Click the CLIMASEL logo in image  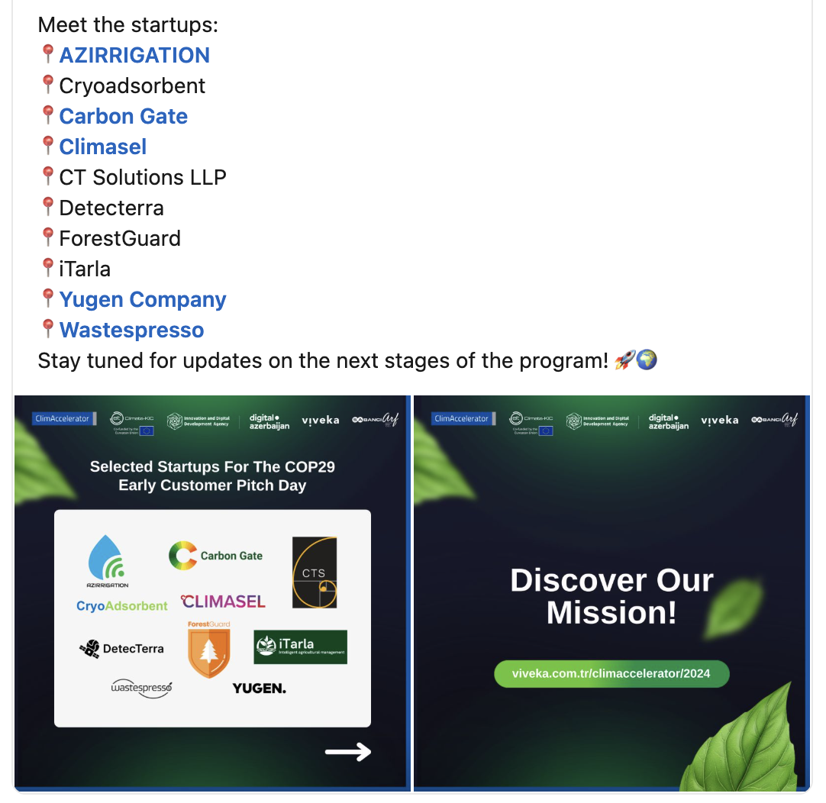[x=223, y=601]
